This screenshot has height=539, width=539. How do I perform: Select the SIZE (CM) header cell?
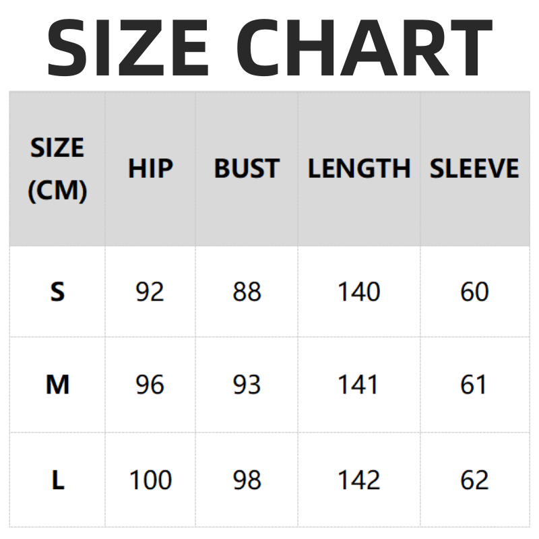click(x=57, y=169)
